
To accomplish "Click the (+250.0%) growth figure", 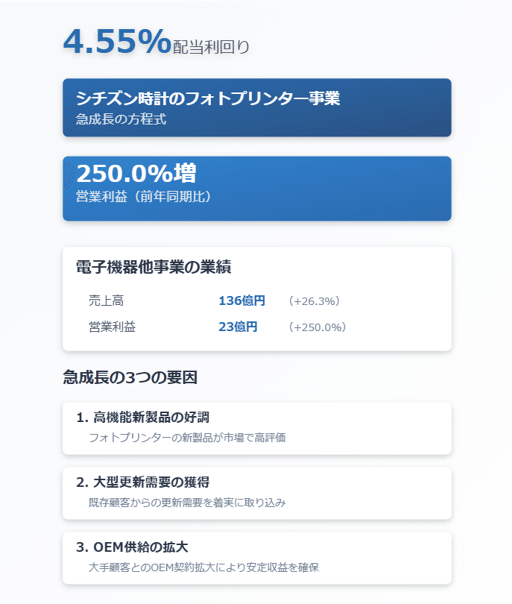I will [317, 327].
